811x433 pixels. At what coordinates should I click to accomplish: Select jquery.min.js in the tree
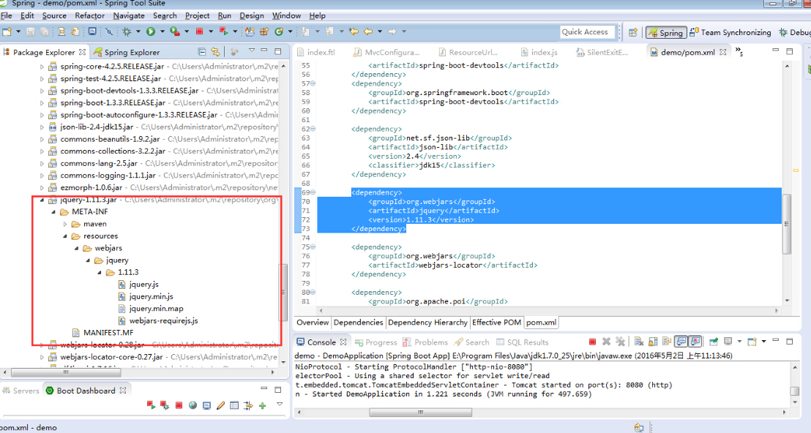pyautogui.click(x=151, y=296)
